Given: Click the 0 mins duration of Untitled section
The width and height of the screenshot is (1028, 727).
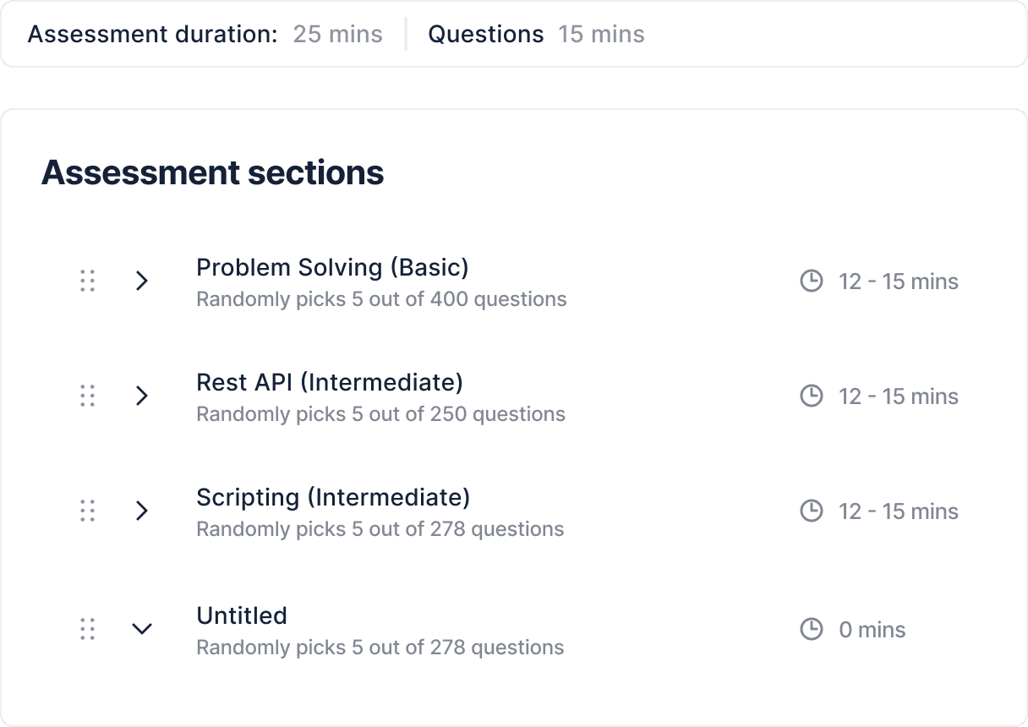Looking at the screenshot, I should 872,629.
